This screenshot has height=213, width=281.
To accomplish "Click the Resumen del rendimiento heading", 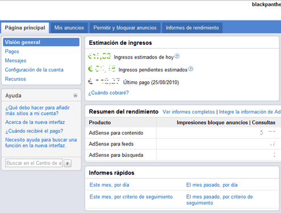I will click(124, 112).
